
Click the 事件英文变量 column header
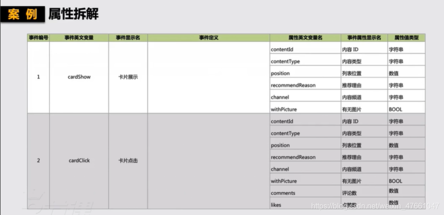point(79,38)
